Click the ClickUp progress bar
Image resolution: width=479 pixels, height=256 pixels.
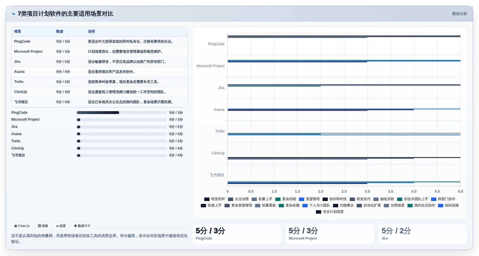point(122,148)
